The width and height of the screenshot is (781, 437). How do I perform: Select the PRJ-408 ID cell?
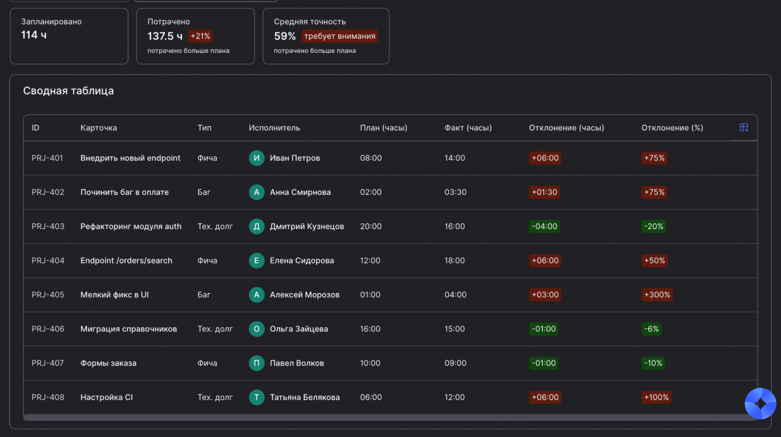[48, 397]
